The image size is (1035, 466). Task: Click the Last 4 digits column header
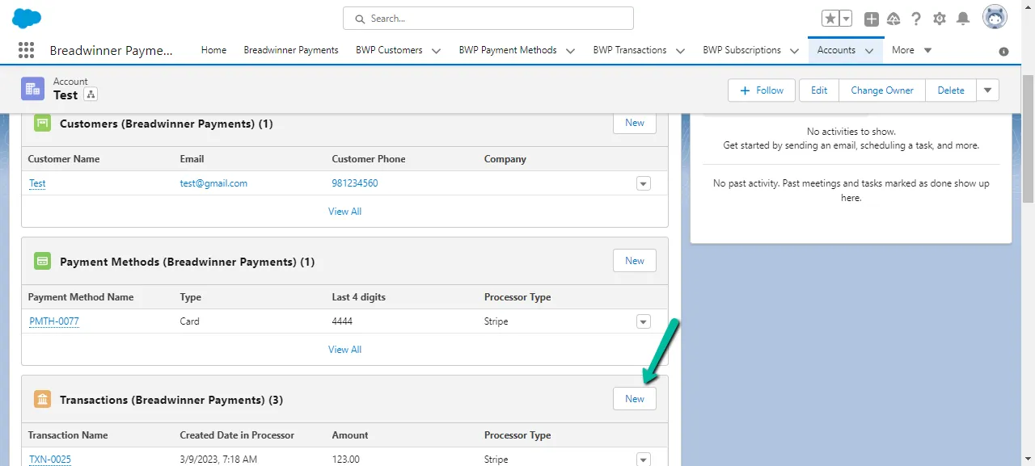click(x=358, y=297)
